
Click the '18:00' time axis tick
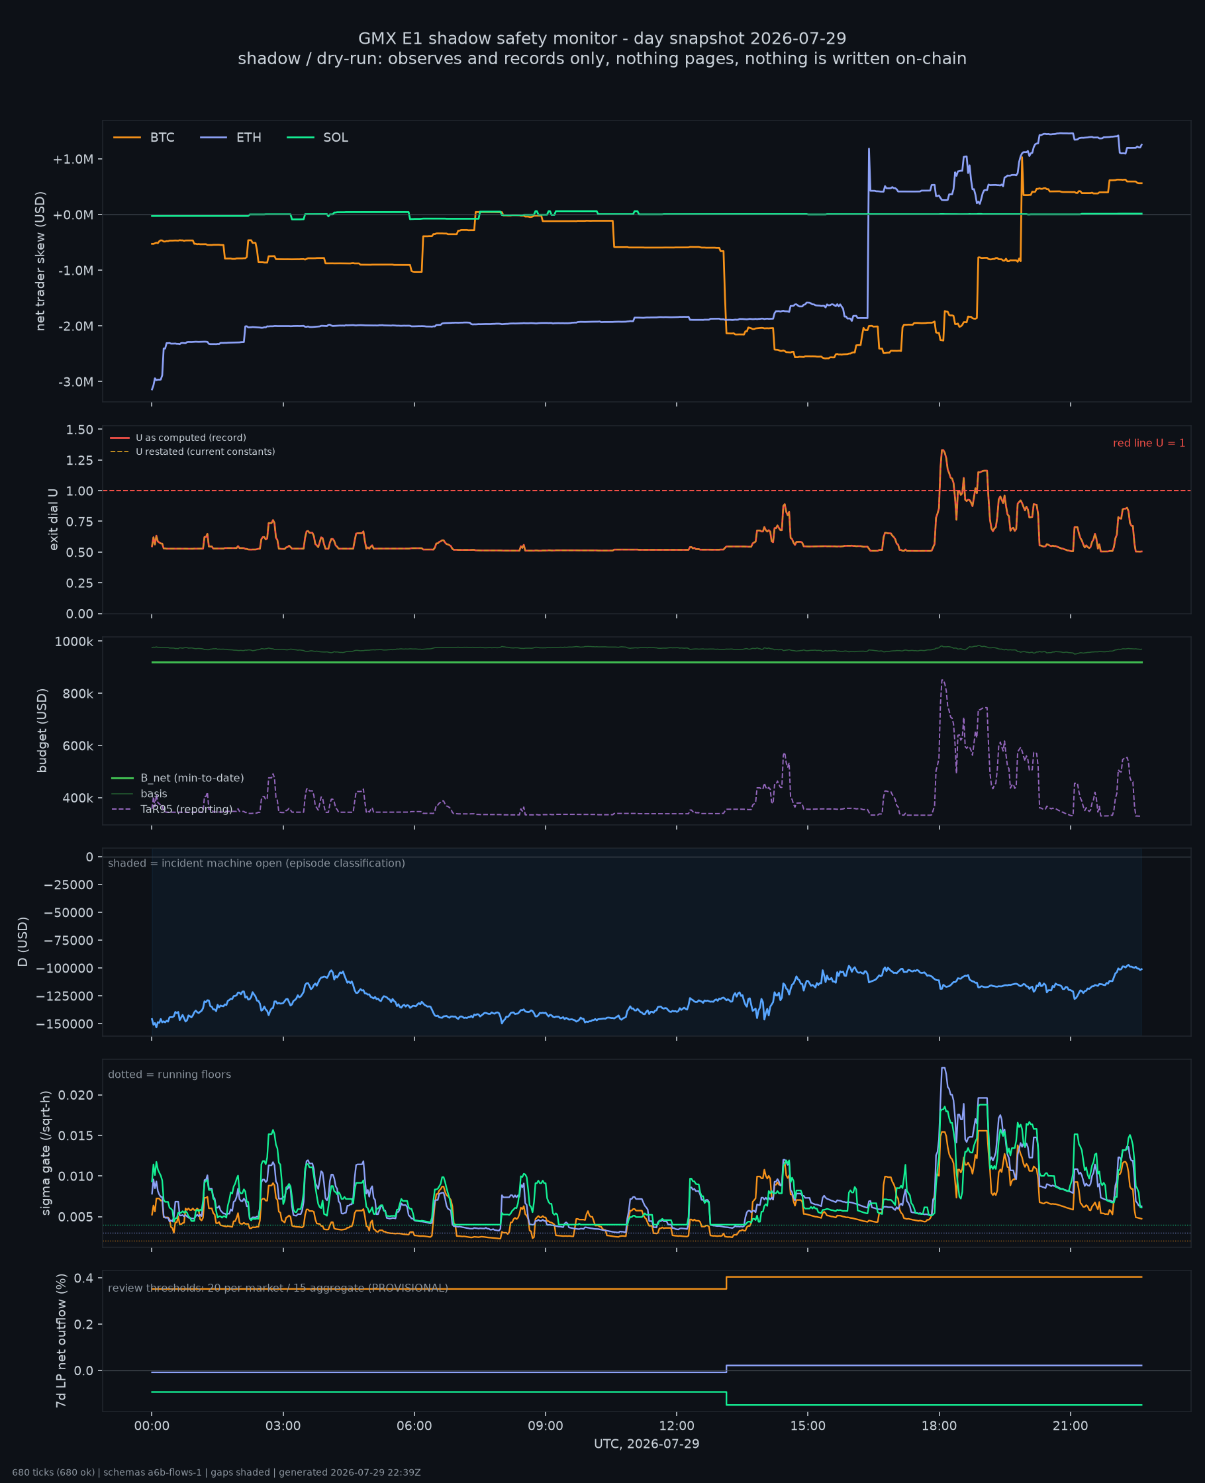point(939,1426)
